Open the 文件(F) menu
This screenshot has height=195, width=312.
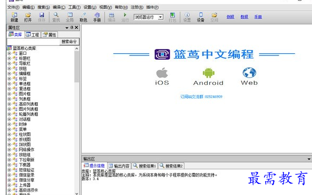pyautogui.click(x=14, y=7)
